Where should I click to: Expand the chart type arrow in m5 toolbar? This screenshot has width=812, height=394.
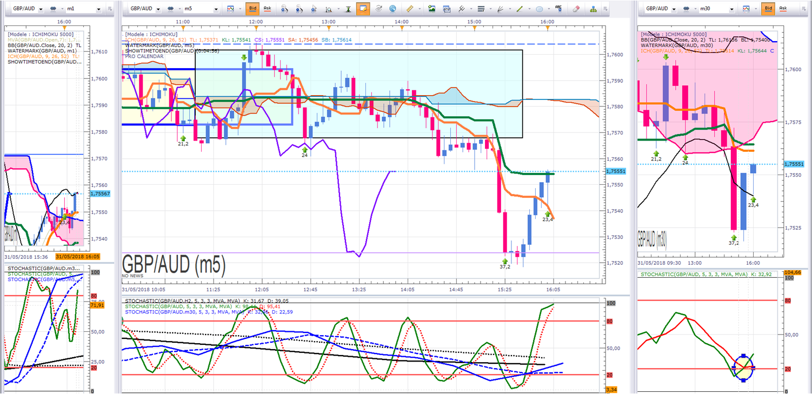[239, 9]
